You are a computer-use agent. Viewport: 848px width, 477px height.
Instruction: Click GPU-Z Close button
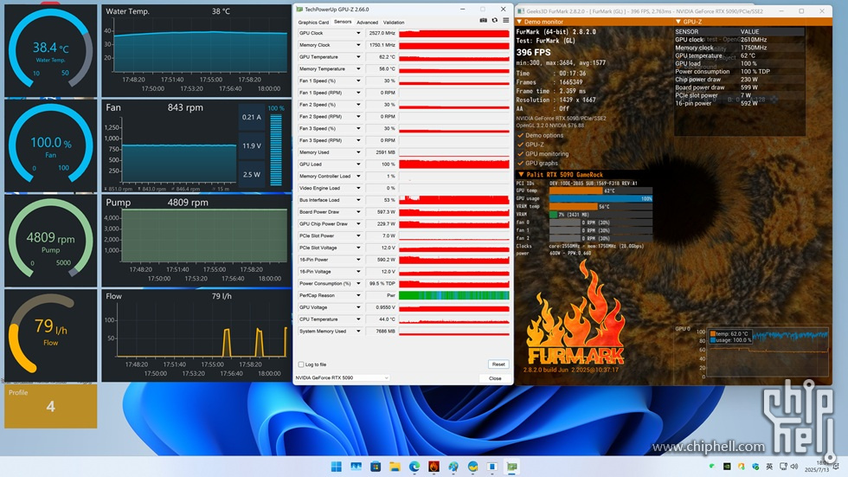495,378
